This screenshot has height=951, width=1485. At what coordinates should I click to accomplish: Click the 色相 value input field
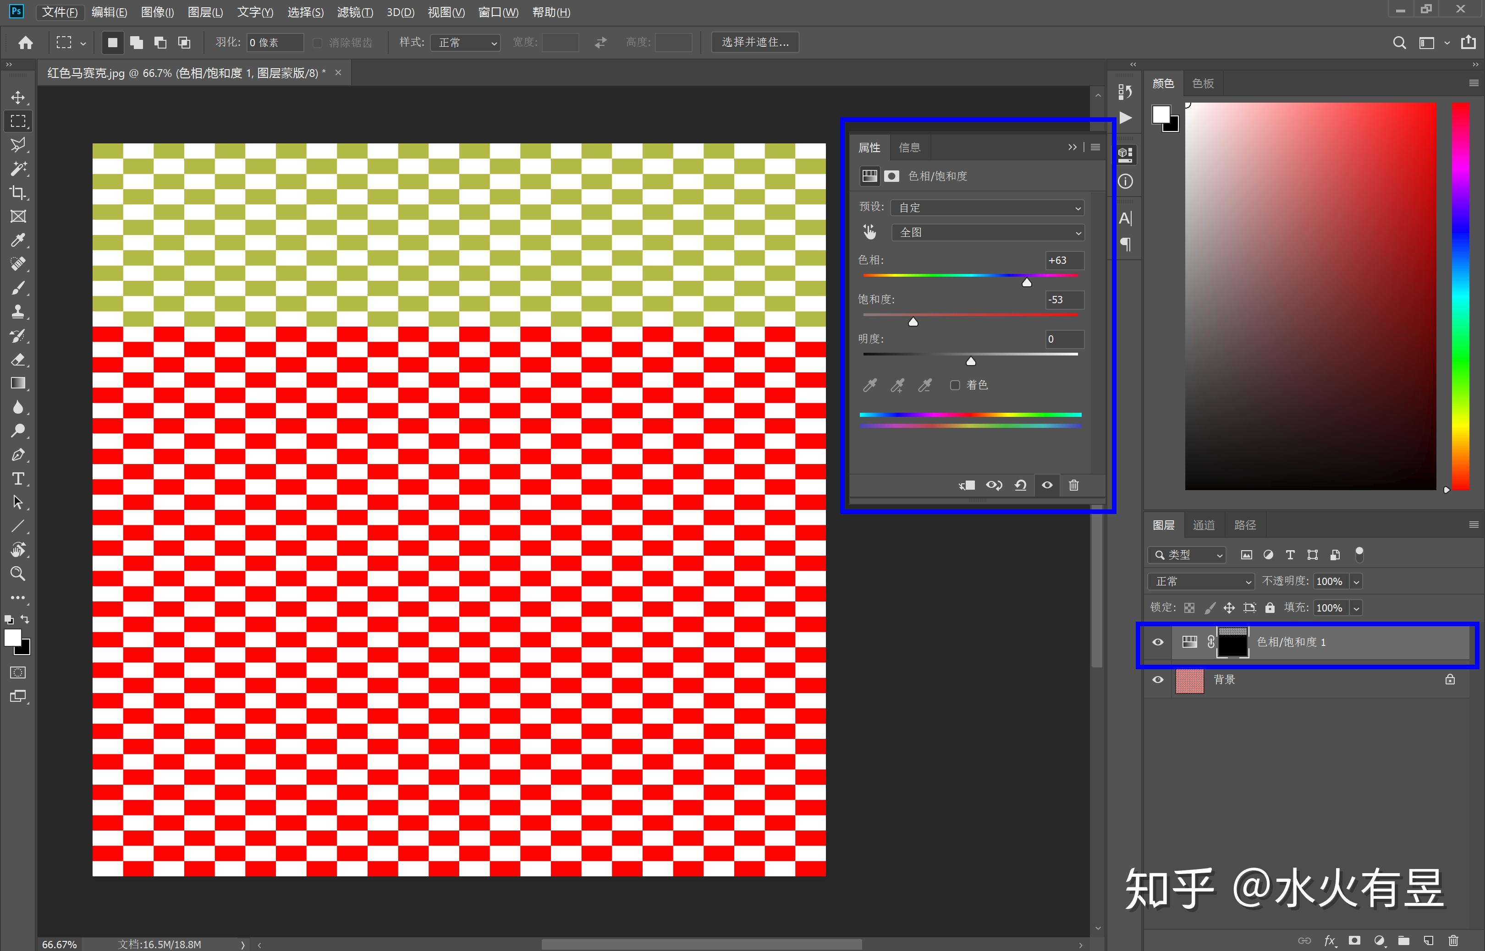(x=1064, y=261)
